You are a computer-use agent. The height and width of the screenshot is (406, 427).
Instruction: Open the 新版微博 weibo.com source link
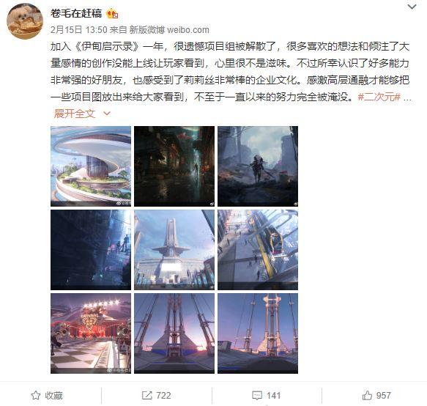(x=169, y=30)
